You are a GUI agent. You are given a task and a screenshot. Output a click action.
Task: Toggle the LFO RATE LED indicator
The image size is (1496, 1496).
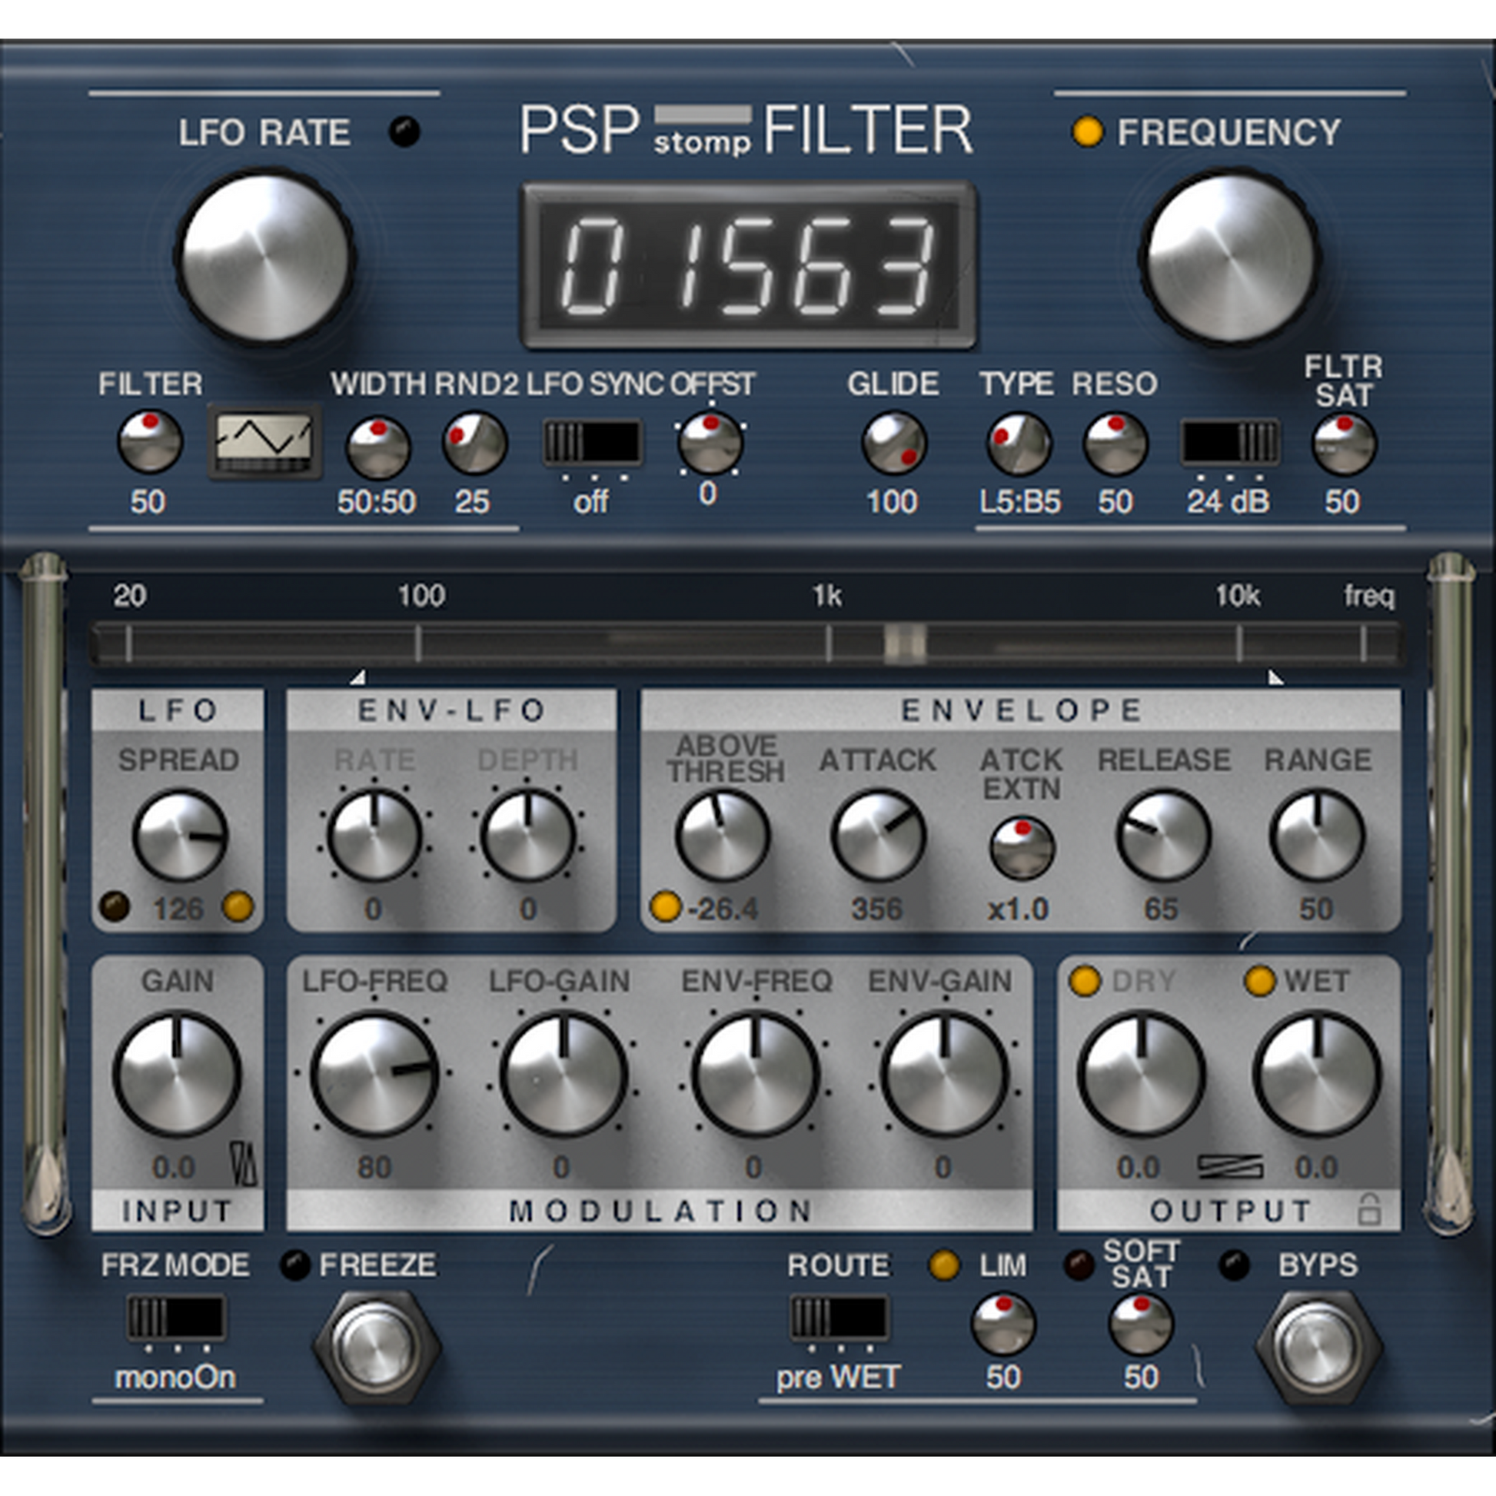[x=404, y=131]
